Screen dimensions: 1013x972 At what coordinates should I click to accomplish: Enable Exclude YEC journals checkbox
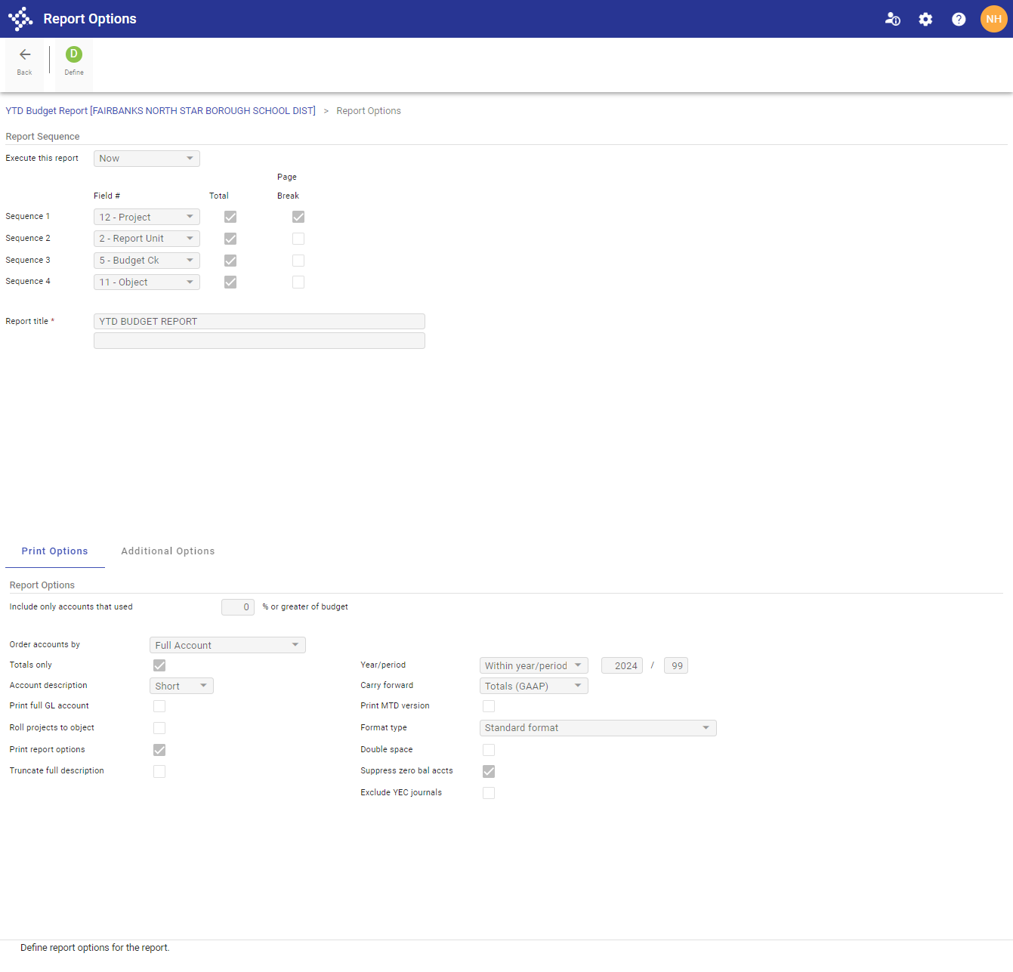(x=489, y=793)
